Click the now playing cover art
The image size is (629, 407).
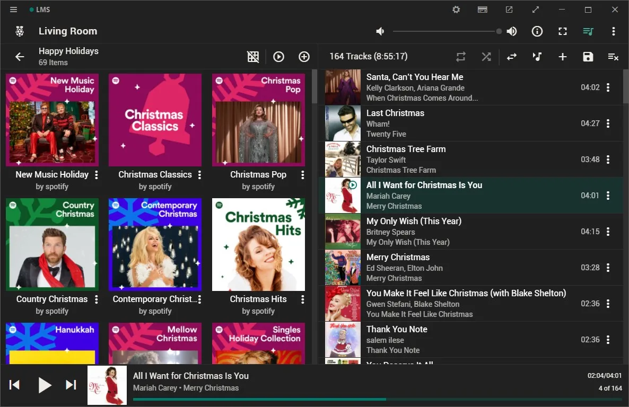coord(107,385)
